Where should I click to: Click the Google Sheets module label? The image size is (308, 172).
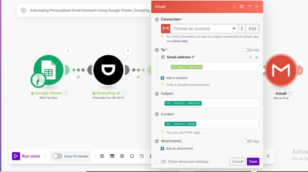click(x=48, y=93)
